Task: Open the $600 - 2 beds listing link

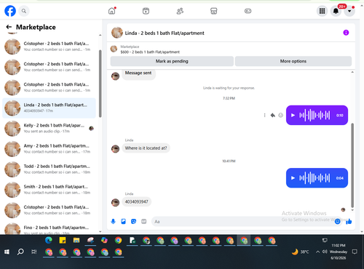Action: point(150,52)
